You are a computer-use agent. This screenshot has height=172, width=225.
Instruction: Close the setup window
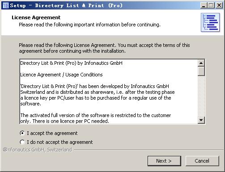(x=219, y=5)
